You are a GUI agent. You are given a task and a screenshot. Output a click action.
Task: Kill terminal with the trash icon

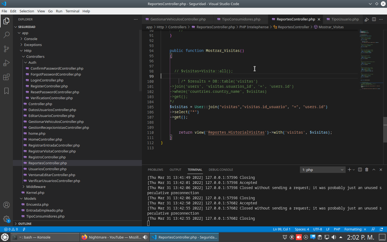tap(367, 170)
